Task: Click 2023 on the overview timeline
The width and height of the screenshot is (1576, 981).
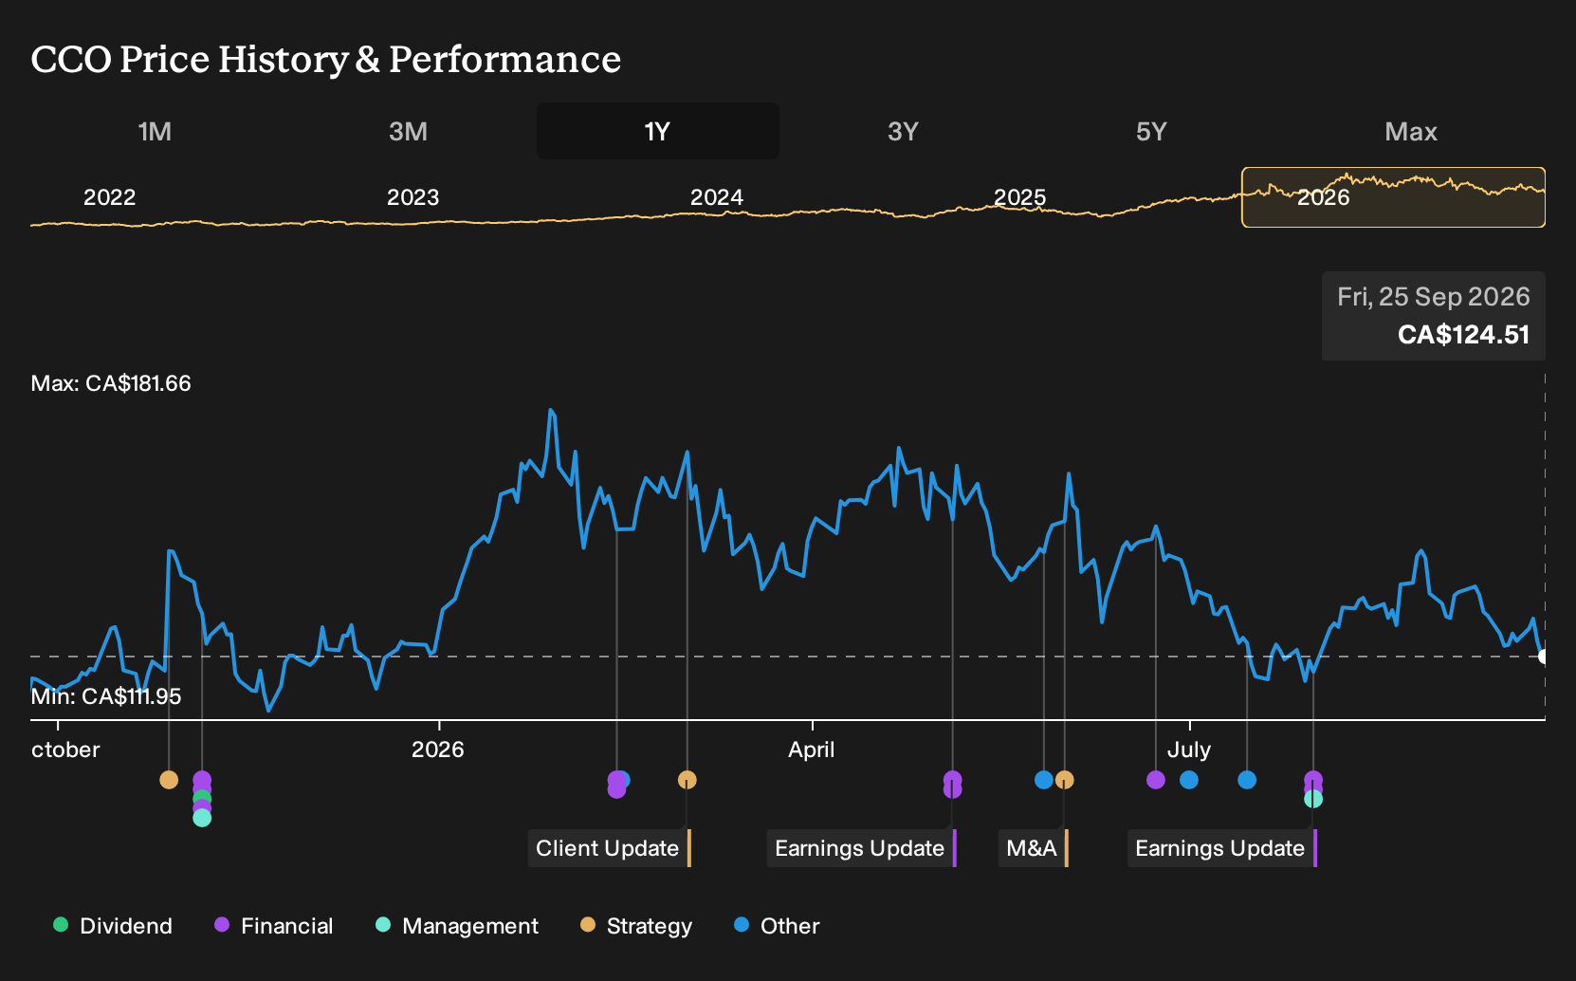Action: tap(412, 197)
